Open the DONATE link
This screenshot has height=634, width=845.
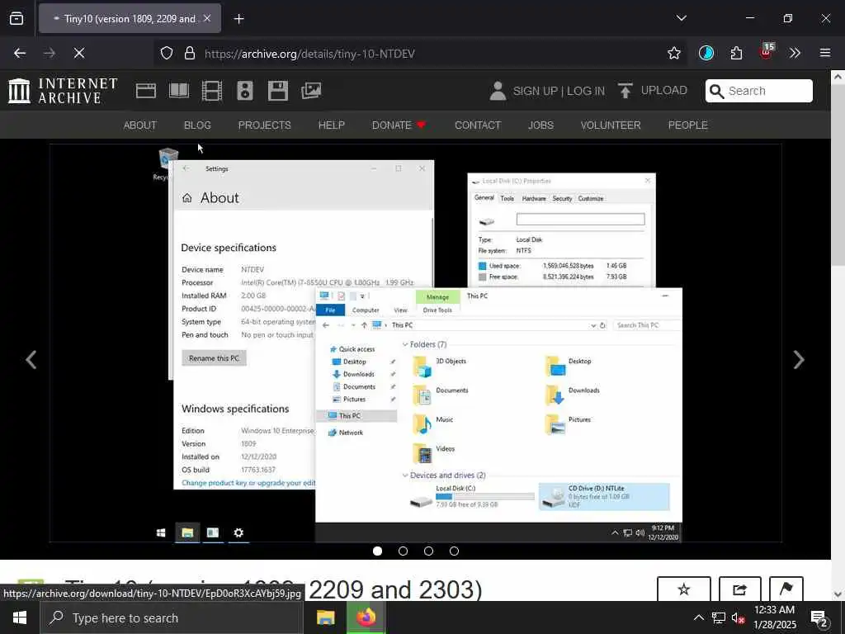pos(399,125)
